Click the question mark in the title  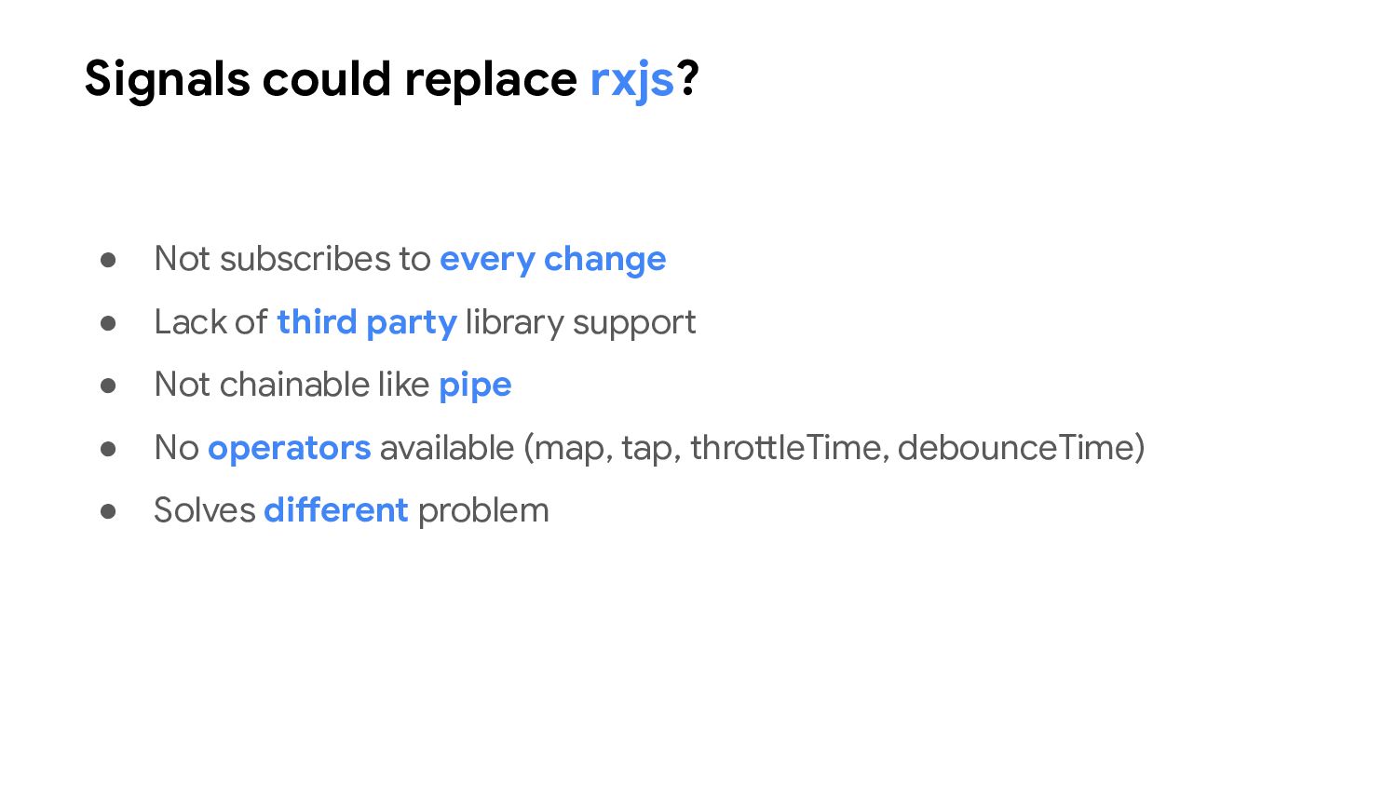[687, 79]
